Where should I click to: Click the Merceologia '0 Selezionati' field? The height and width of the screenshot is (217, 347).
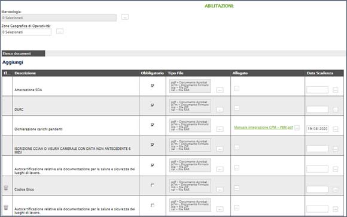click(x=59, y=18)
